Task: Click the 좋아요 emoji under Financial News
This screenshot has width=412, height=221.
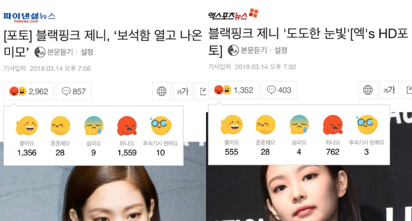Action: (x=27, y=126)
